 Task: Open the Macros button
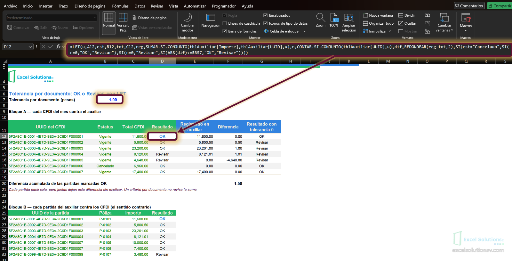466,23
